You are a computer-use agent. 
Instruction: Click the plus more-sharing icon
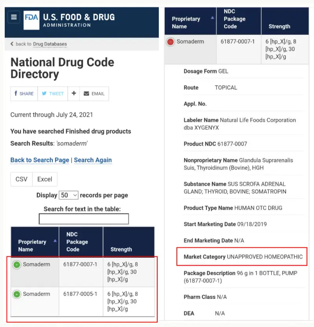[x=74, y=93]
